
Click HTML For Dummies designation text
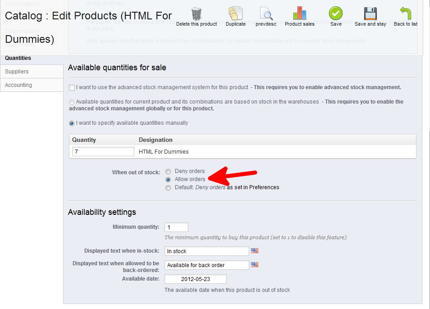click(164, 152)
